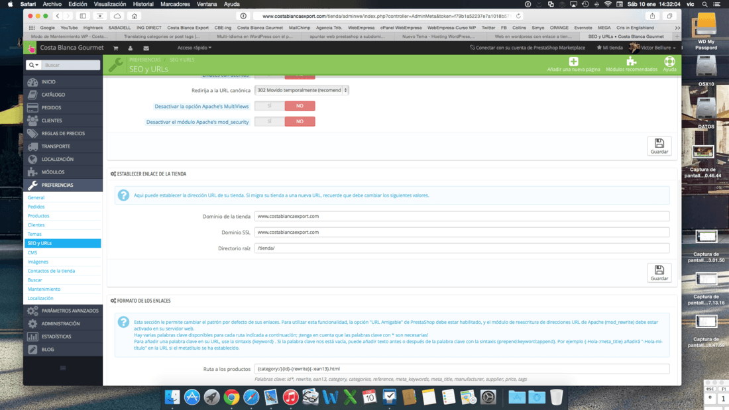Click the Dominio de la tienda field
The height and width of the screenshot is (410, 729).
click(462, 216)
